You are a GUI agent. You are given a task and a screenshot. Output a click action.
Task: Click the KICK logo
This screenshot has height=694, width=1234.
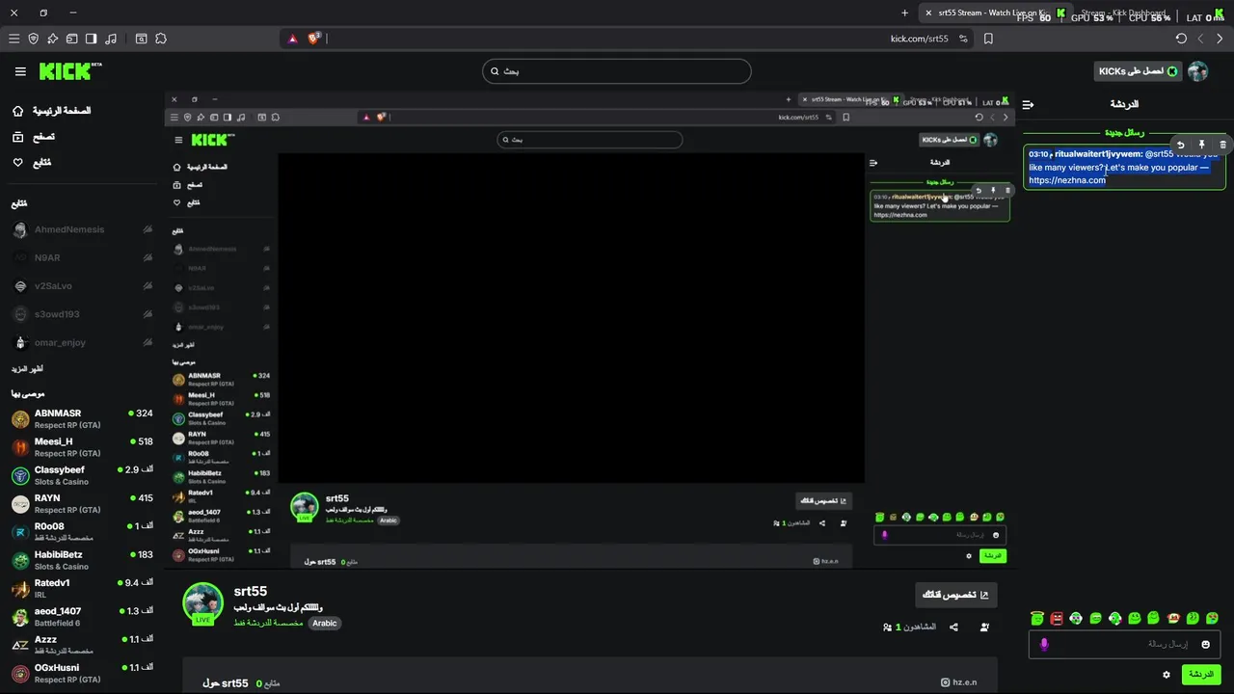pyautogui.click(x=69, y=71)
